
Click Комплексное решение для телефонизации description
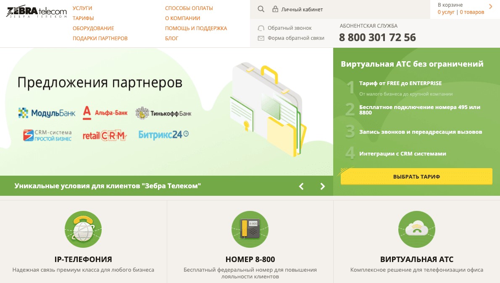(417, 270)
